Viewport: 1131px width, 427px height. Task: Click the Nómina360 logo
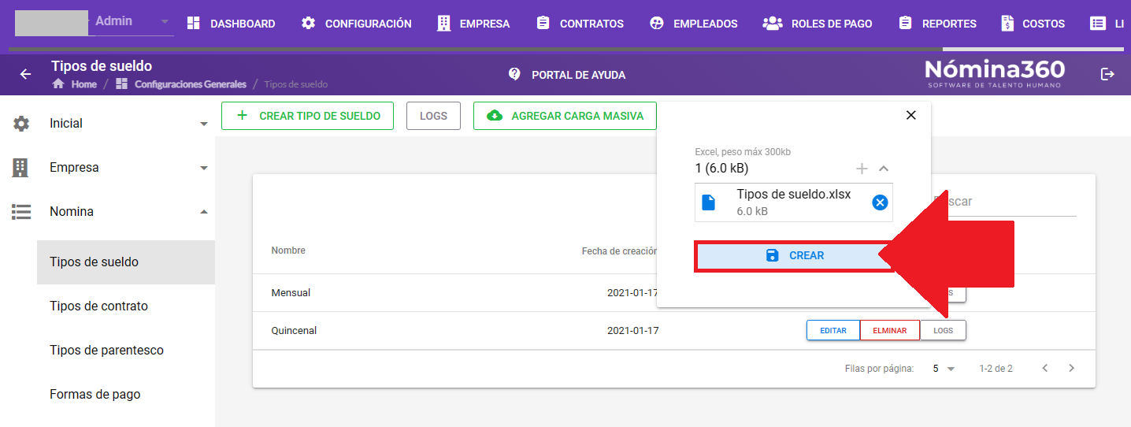995,73
